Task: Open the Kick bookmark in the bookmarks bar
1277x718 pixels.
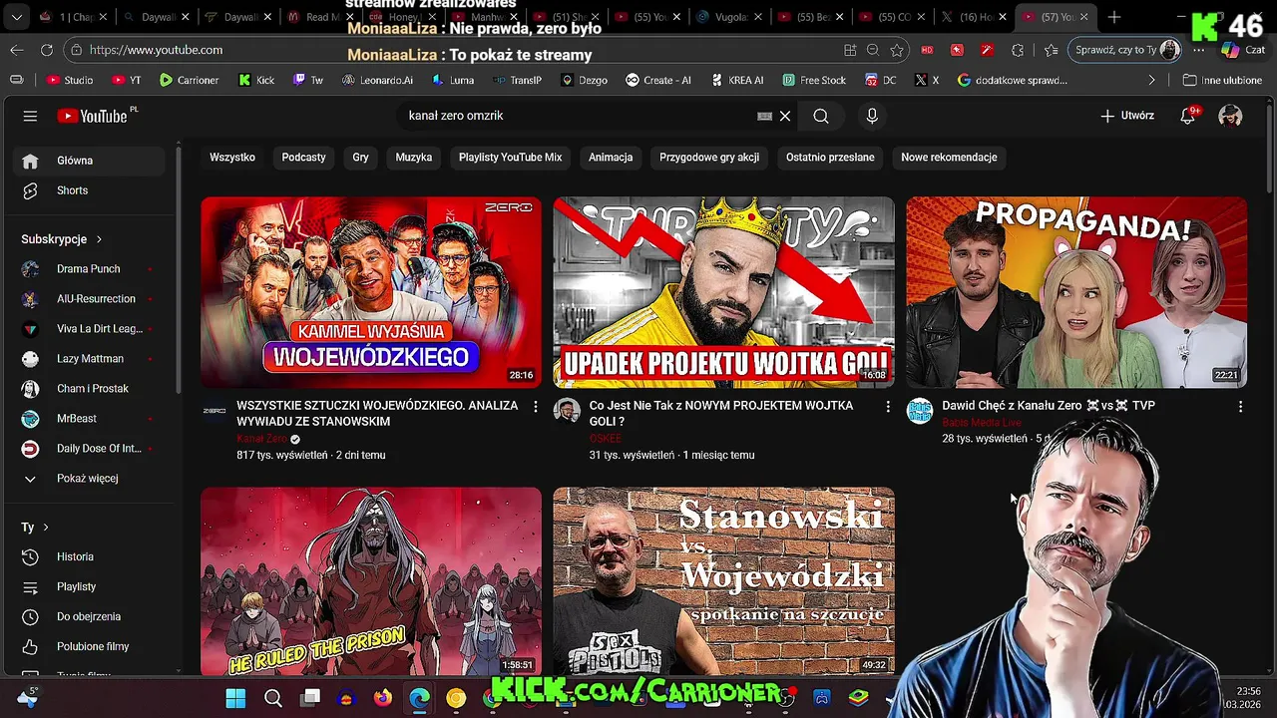Action: pyautogui.click(x=256, y=80)
